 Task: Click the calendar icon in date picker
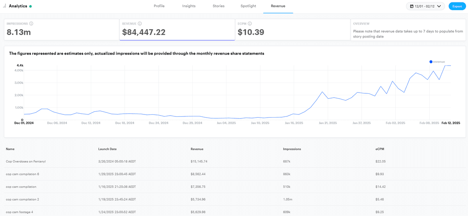[412, 6]
